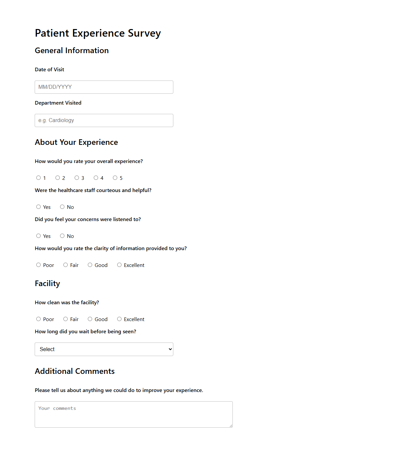417x458 pixels.
Task: Choose Fair for clarity of information
Action: 65,265
